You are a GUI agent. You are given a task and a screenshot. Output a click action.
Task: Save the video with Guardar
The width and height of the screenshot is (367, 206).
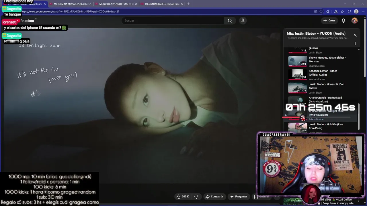click(x=261, y=197)
